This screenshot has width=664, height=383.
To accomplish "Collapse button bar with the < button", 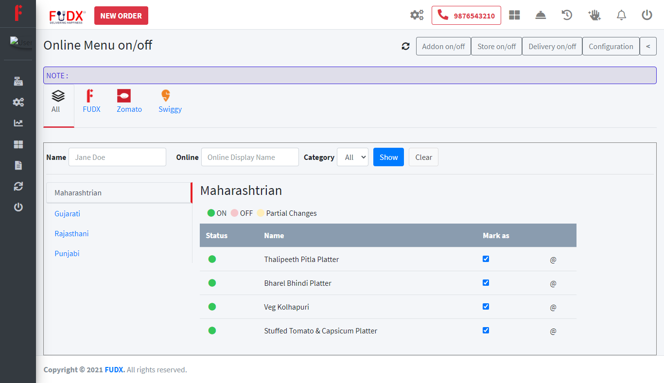I will [648, 47].
